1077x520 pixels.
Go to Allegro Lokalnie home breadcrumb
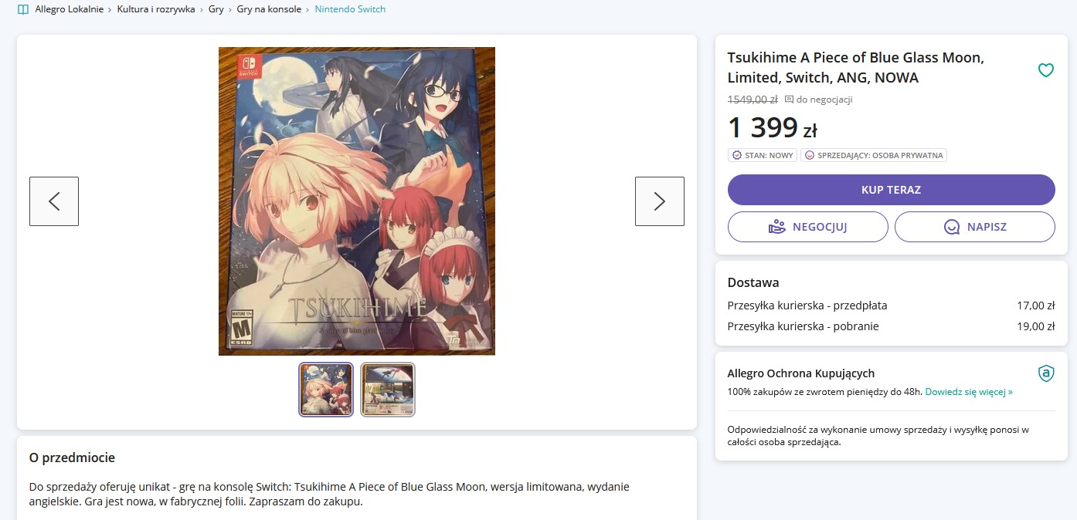[x=69, y=9]
